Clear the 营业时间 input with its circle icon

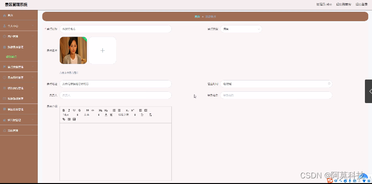point(329,84)
